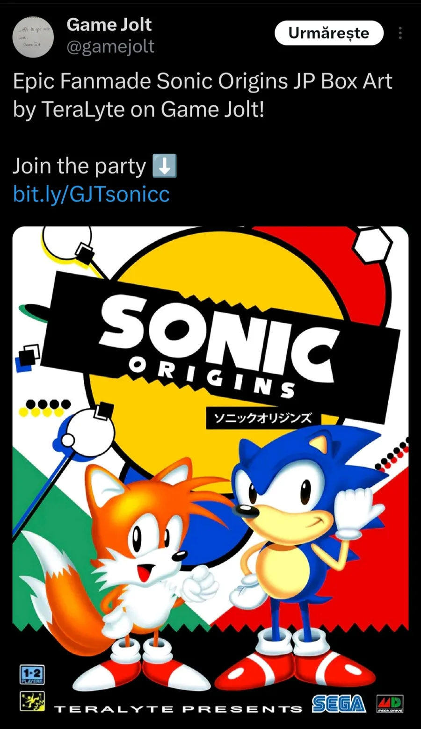421x729 pixels.
Task: Click the TERALYTE PRESENTS text
Action: [x=178, y=709]
